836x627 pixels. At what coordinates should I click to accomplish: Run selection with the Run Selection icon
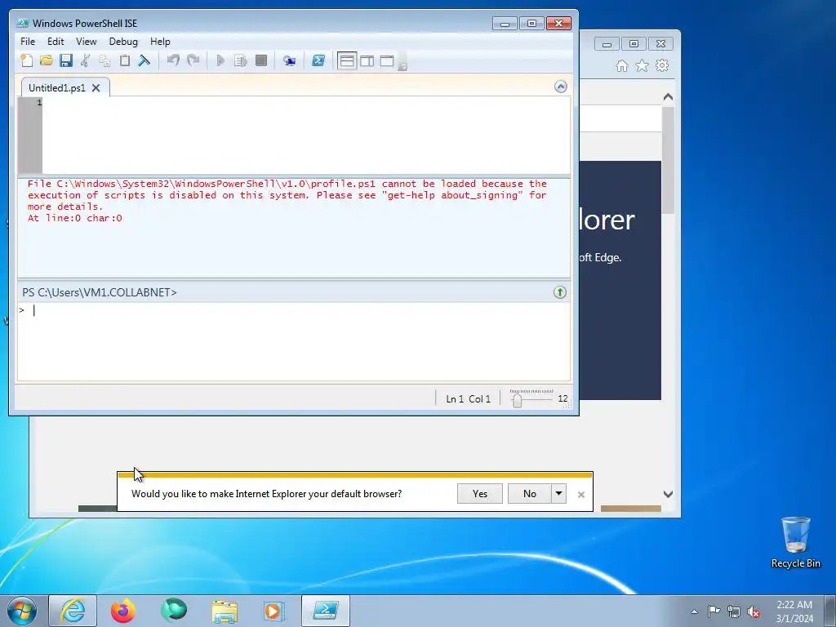241,60
